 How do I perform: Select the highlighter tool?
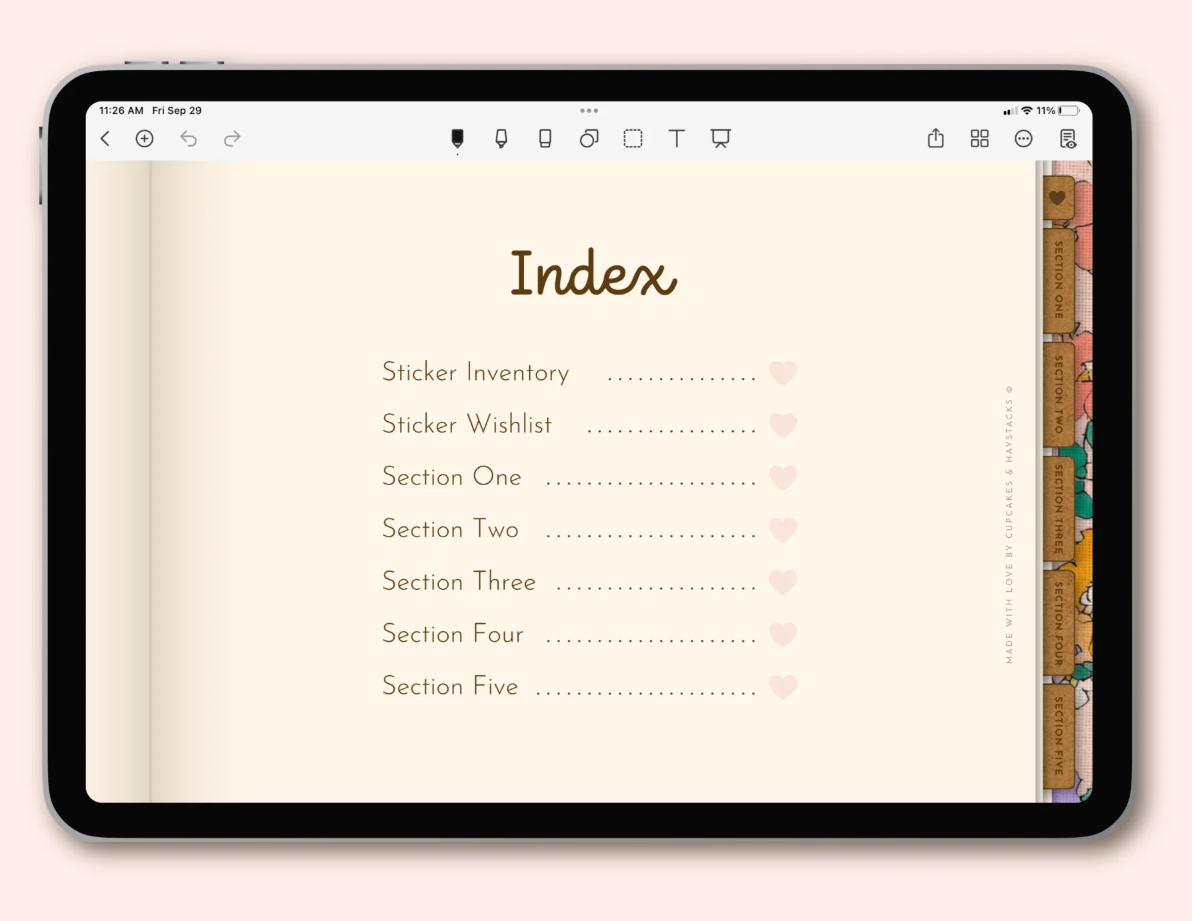click(x=501, y=139)
